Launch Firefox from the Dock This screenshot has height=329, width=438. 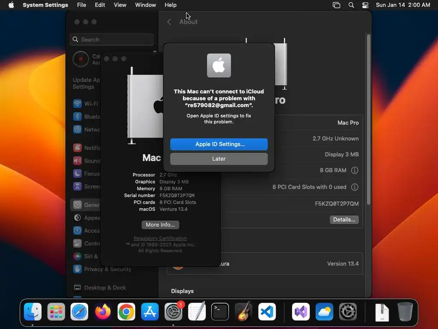click(103, 311)
